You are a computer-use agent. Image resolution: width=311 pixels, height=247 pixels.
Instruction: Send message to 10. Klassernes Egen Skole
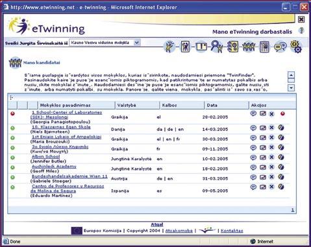[x=253, y=128]
